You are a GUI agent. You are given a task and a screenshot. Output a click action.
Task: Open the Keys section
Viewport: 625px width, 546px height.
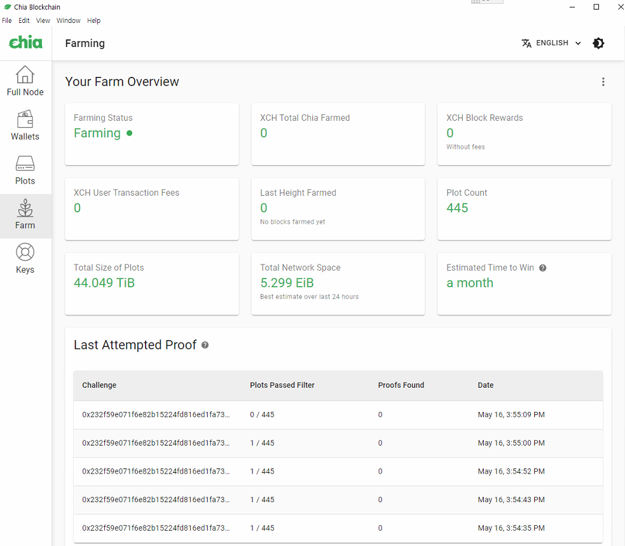click(x=25, y=259)
